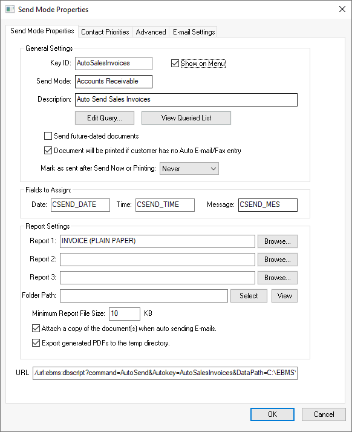Screen dimensions: 352x432
Task: Open the View Queried List
Action: (186, 118)
